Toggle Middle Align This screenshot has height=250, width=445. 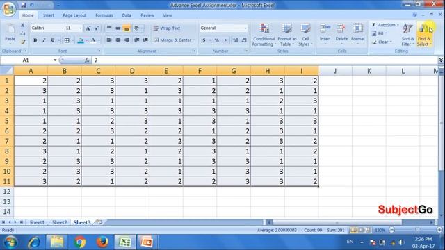(118, 28)
